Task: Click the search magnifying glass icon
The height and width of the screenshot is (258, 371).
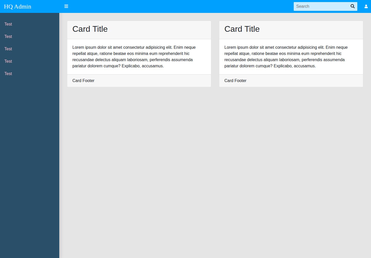Action: coord(352,6)
